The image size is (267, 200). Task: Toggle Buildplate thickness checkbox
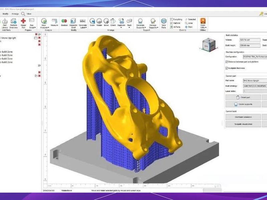coord(227,68)
